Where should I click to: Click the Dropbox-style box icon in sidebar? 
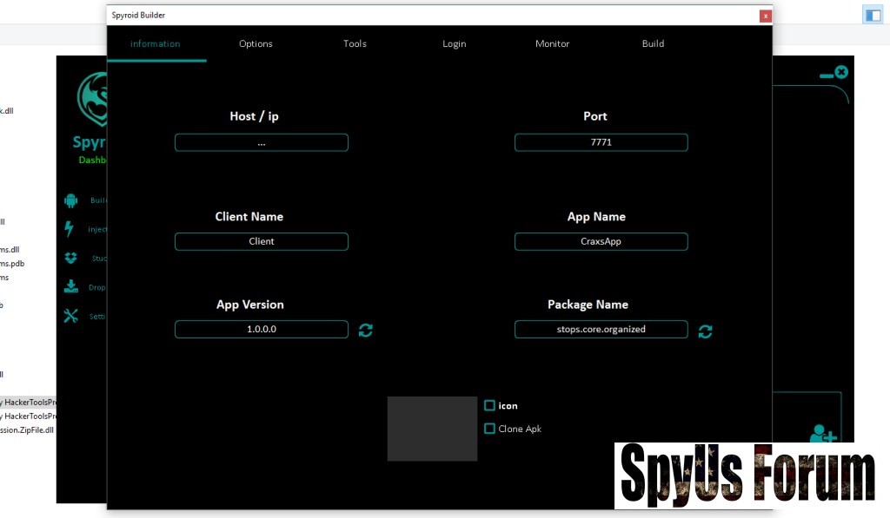click(x=70, y=259)
